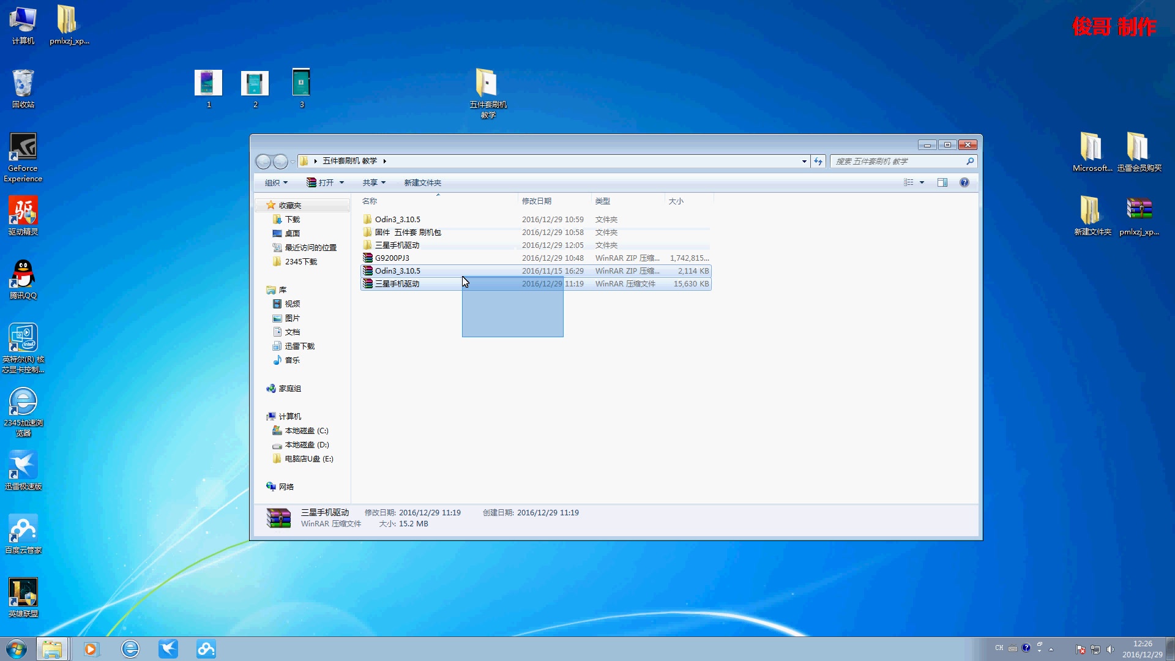Viewport: 1175px width, 661px height.
Task: Open the 计算机 desktop icon
Action: pyautogui.click(x=23, y=24)
